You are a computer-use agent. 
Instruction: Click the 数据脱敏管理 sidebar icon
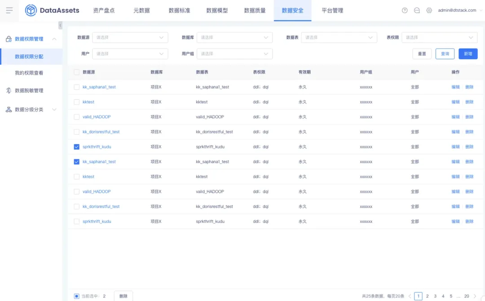tap(9, 90)
